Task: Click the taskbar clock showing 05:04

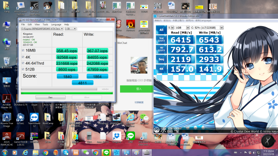Action: tap(268, 153)
